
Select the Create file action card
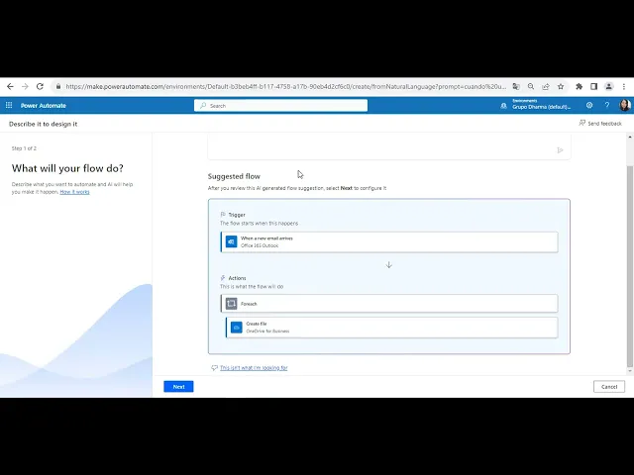(x=392, y=328)
